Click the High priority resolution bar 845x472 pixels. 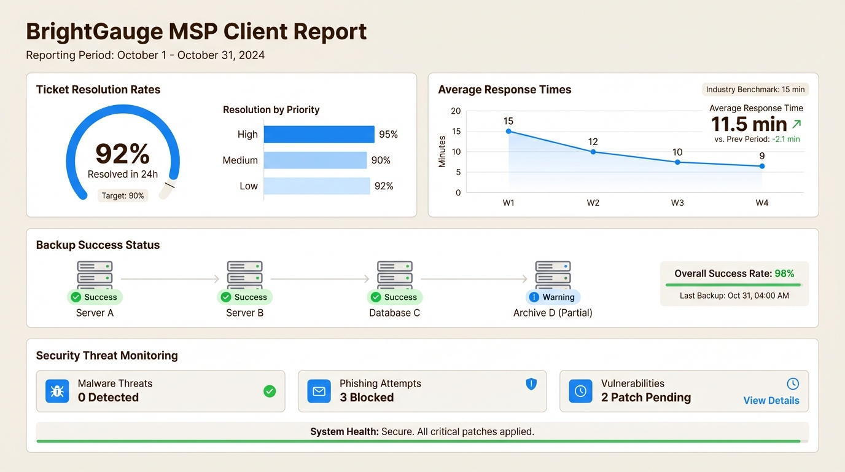pyautogui.click(x=319, y=134)
